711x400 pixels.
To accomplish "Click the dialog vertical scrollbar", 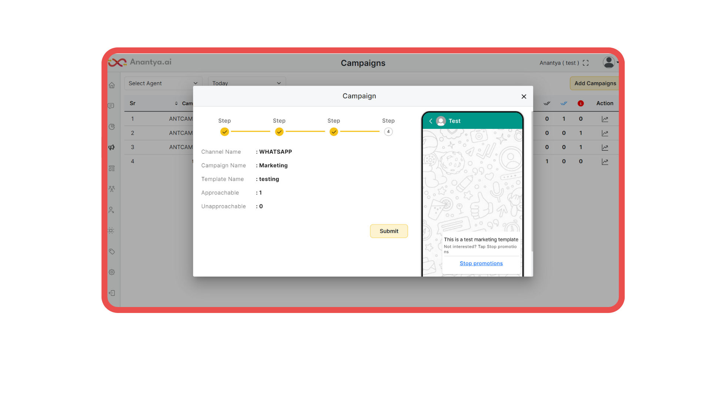I will (x=532, y=181).
